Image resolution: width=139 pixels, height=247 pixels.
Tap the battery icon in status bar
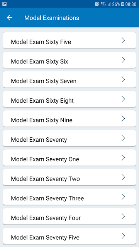point(123,4)
